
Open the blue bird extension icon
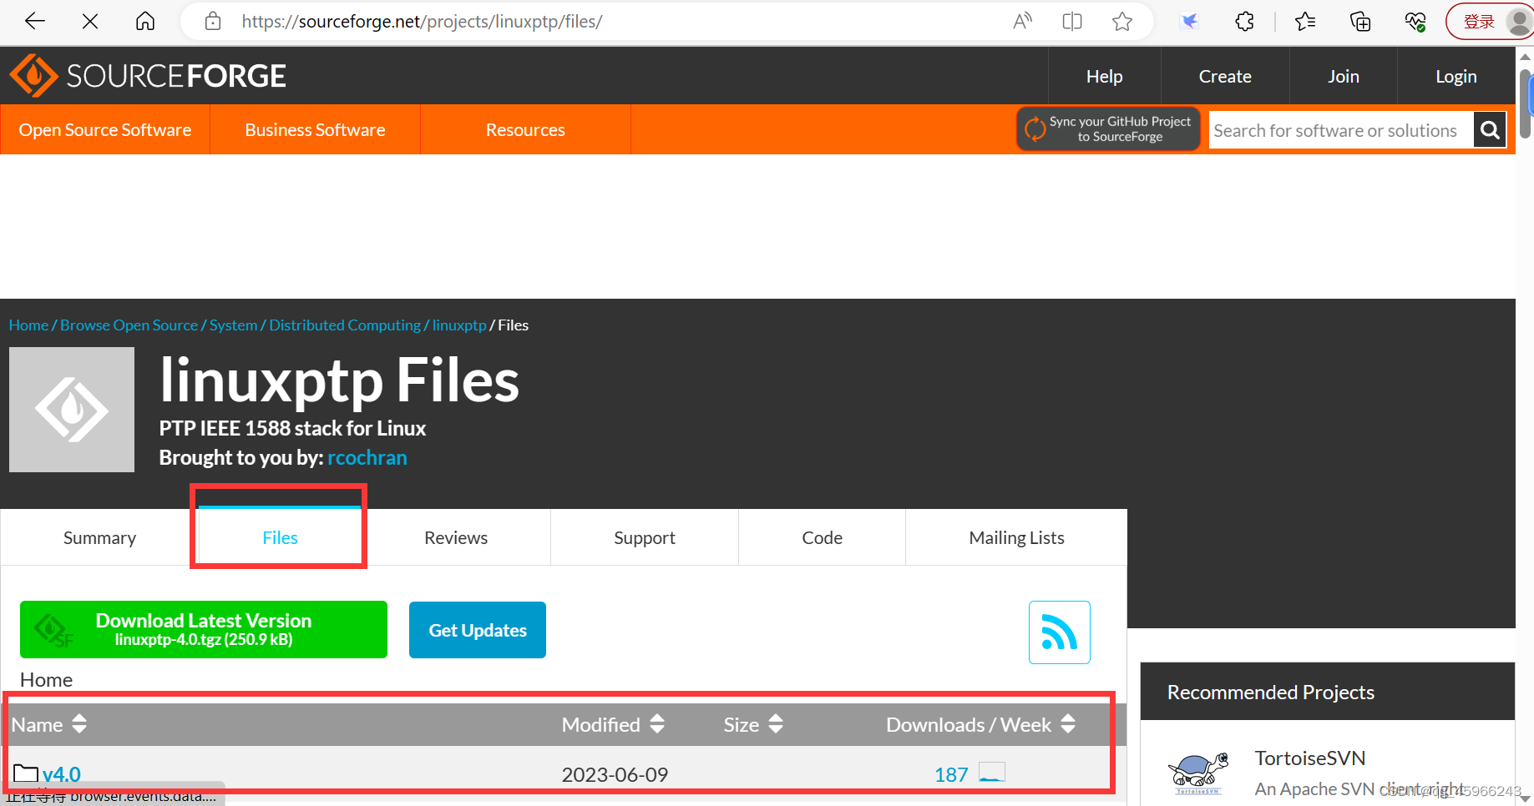point(1189,22)
